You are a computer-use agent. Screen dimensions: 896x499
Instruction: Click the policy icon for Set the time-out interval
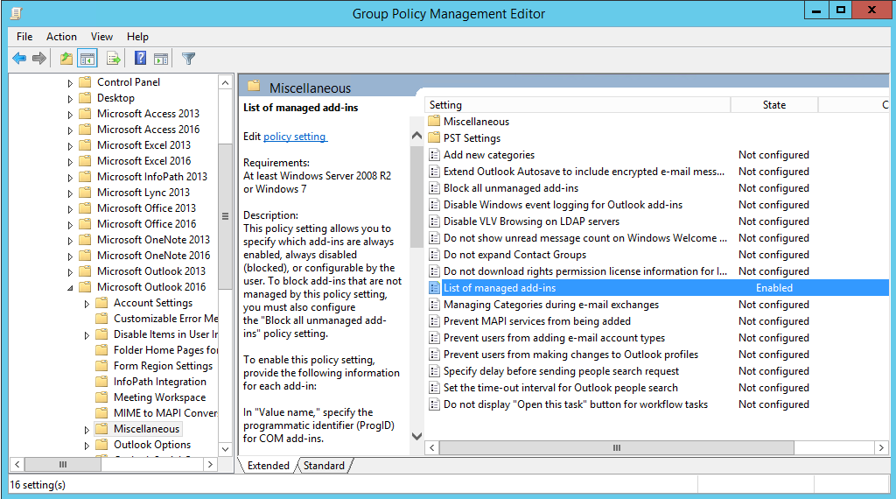tap(434, 388)
